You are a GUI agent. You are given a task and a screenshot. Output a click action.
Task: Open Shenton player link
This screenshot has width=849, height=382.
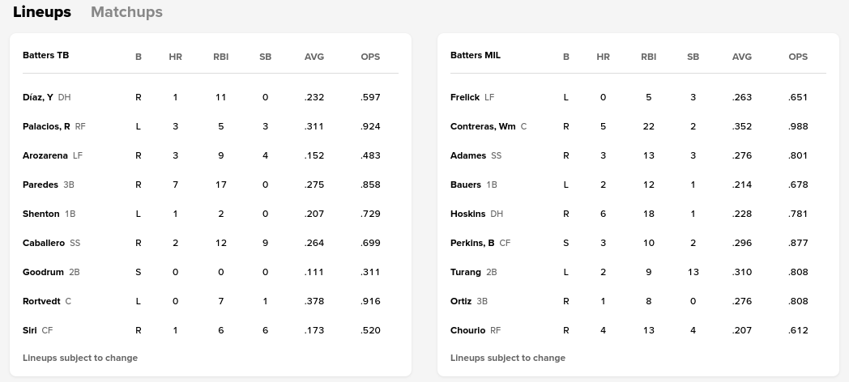coord(41,214)
